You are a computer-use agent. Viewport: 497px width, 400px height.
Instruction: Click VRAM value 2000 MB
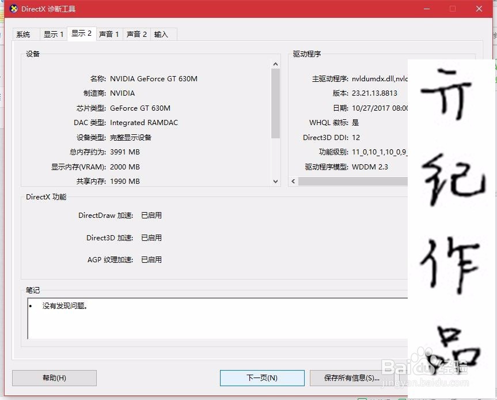[x=125, y=167]
